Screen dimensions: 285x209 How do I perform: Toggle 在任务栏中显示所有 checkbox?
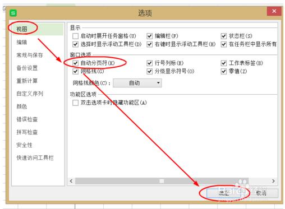(x=224, y=44)
